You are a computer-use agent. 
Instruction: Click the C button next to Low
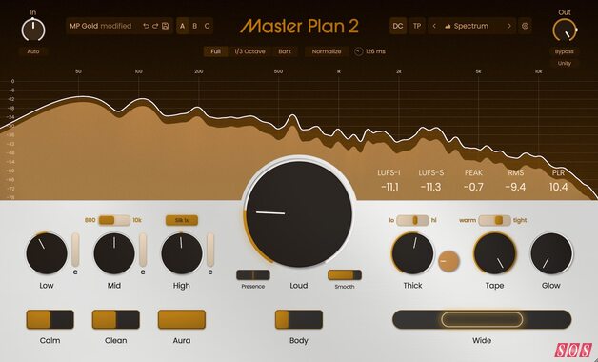[x=75, y=272]
